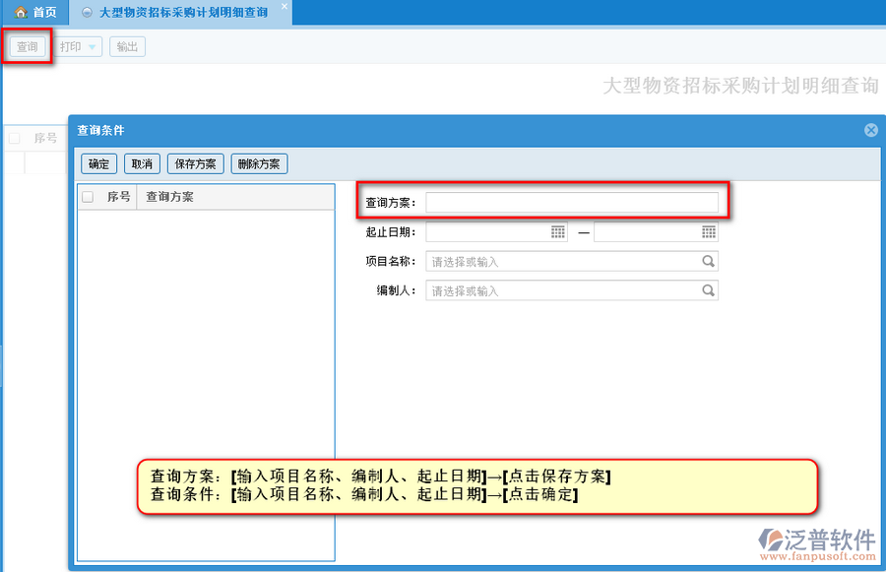Click the 取消 button
Image resolution: width=886 pixels, height=572 pixels.
click(x=142, y=164)
